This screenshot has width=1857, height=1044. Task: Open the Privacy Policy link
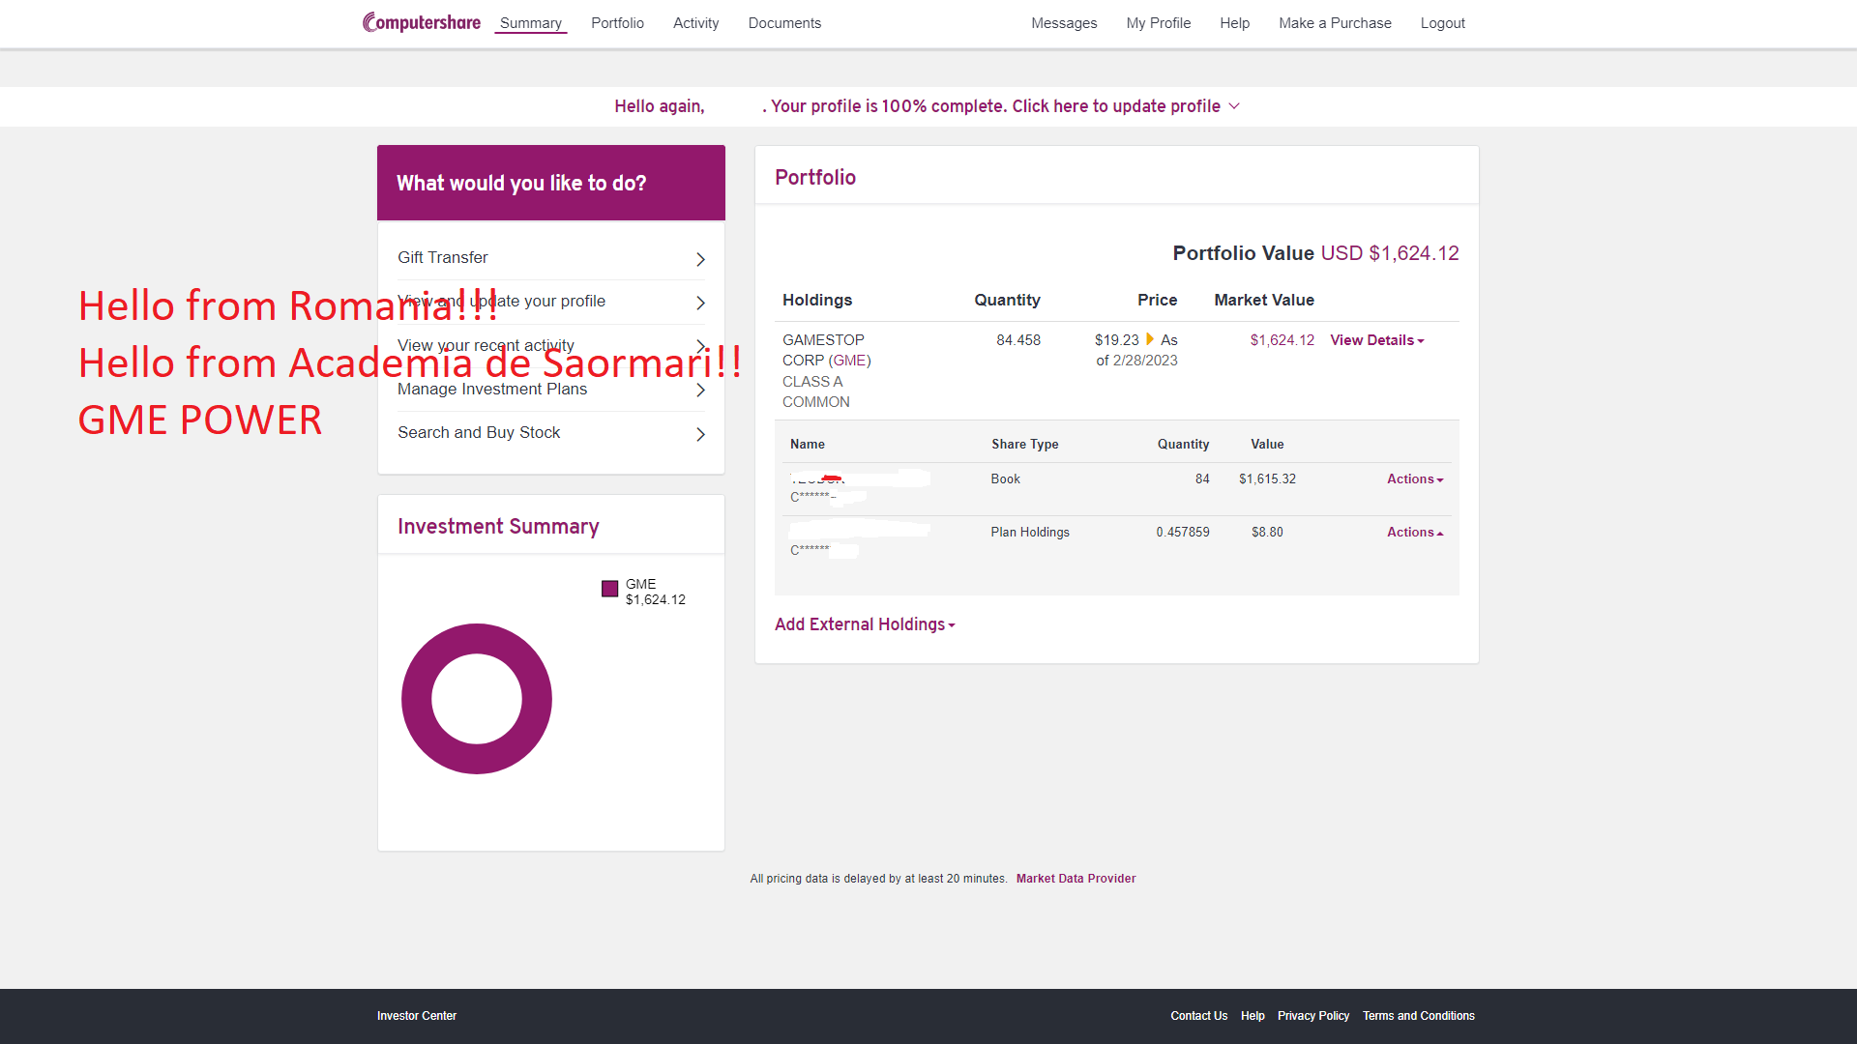pyautogui.click(x=1313, y=1016)
